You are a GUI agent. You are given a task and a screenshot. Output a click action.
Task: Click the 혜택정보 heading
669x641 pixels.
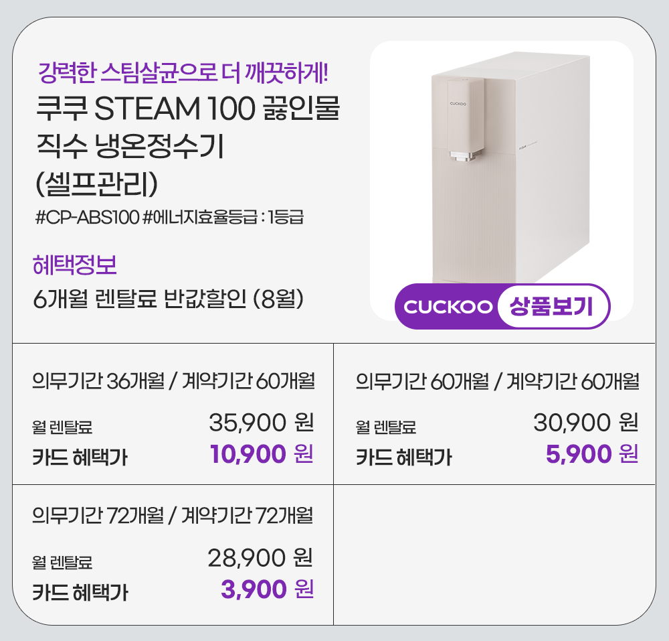coord(75,266)
